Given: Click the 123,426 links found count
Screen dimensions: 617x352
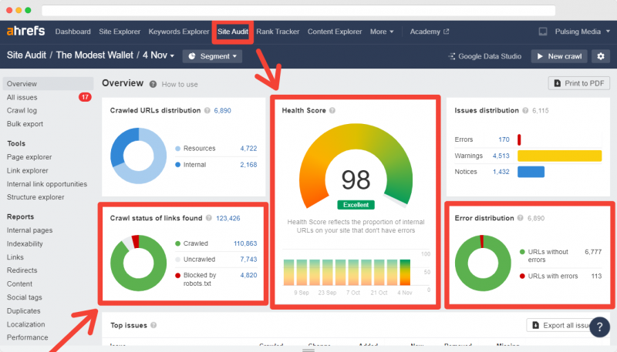Looking at the screenshot, I should [x=228, y=219].
